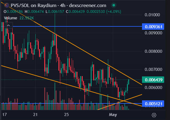Click the high price value 0.006474
Image resolution: width=170 pixels, height=120 pixels.
[36, 12]
